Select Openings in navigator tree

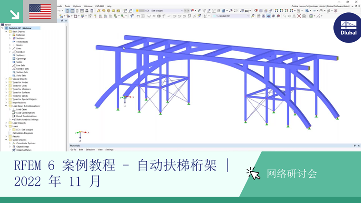[21, 59]
